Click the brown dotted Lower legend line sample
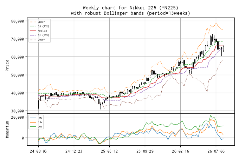 (x=33, y=40)
